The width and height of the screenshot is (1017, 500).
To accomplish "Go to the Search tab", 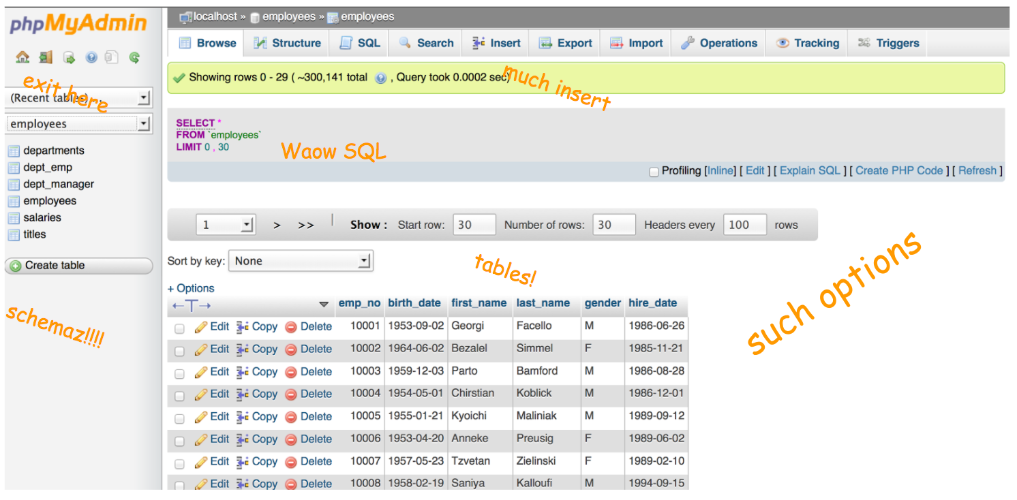I will [426, 43].
